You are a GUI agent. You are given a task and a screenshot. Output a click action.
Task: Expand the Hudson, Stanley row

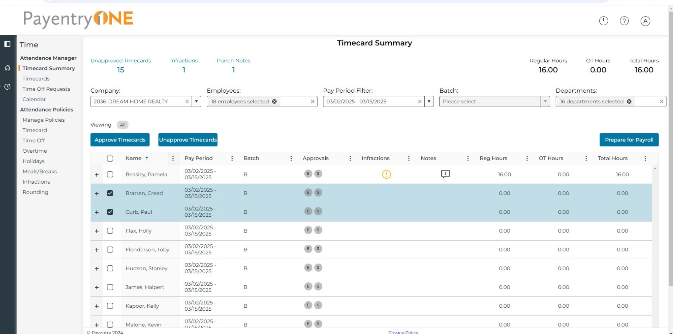coord(97,269)
